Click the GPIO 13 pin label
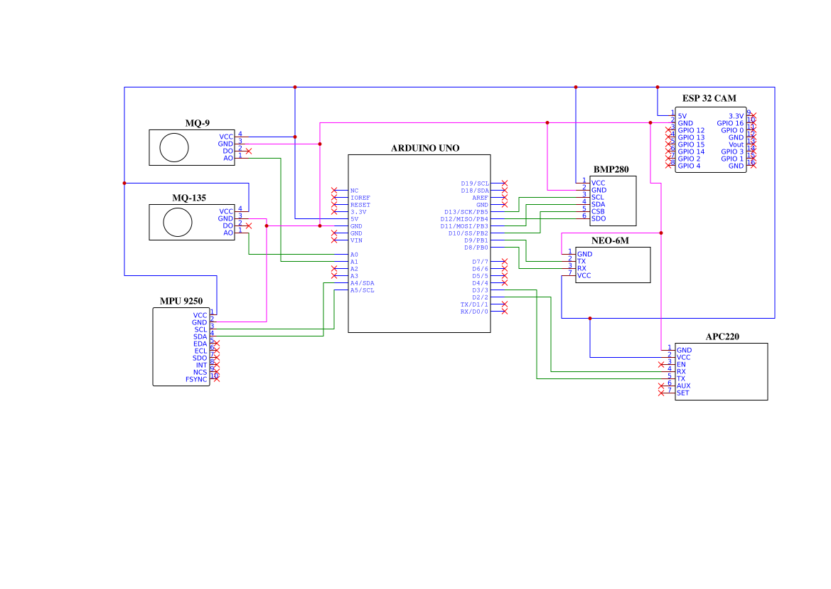 point(691,137)
